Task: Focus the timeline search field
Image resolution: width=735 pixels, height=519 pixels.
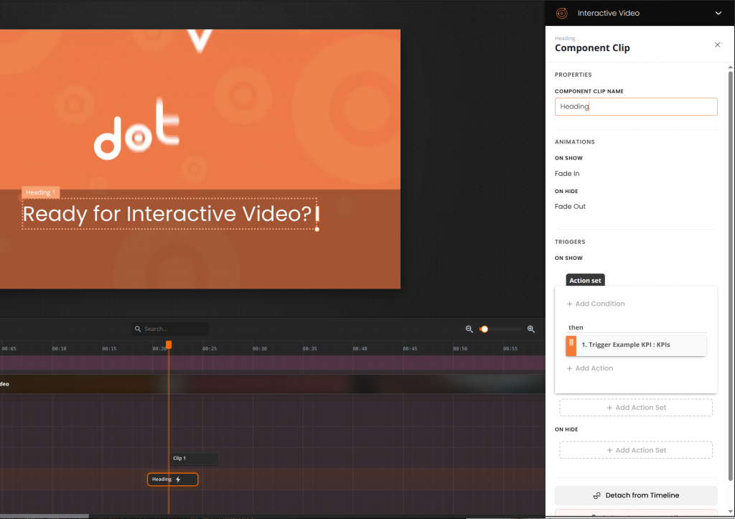Action: (x=170, y=329)
